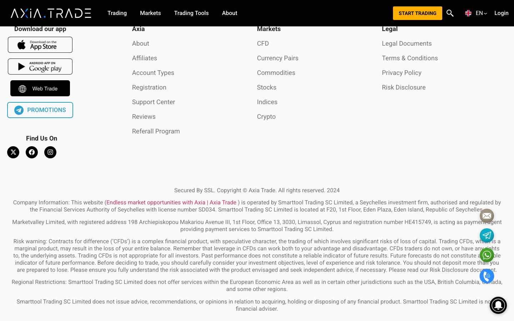Screen dimensions: 514x321
Task: Open the Referall Program link
Action: pyautogui.click(x=156, y=131)
